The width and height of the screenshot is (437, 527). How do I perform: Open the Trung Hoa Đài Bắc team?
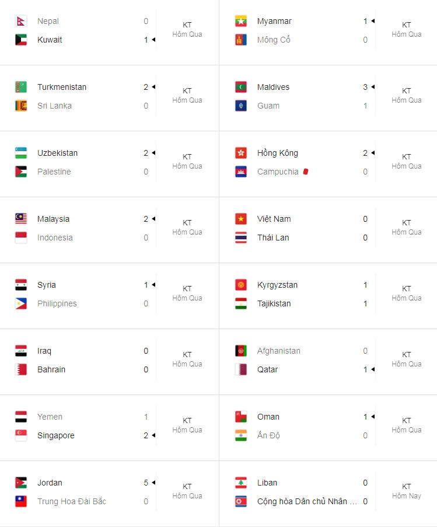(72, 501)
